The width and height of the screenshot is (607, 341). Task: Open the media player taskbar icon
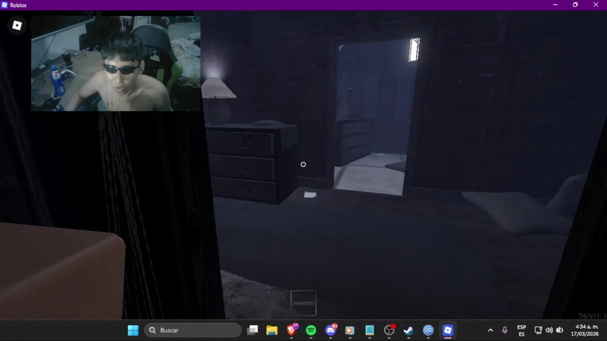click(350, 330)
